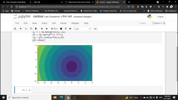Insert a cell below with the plus icon
178x100 pixels.
21,29
